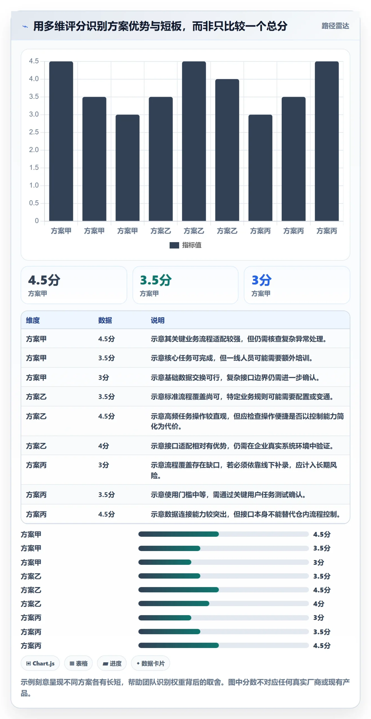The height and width of the screenshot is (719, 371).
Task: Click the Chart.js tag chip
Action: pos(40,663)
